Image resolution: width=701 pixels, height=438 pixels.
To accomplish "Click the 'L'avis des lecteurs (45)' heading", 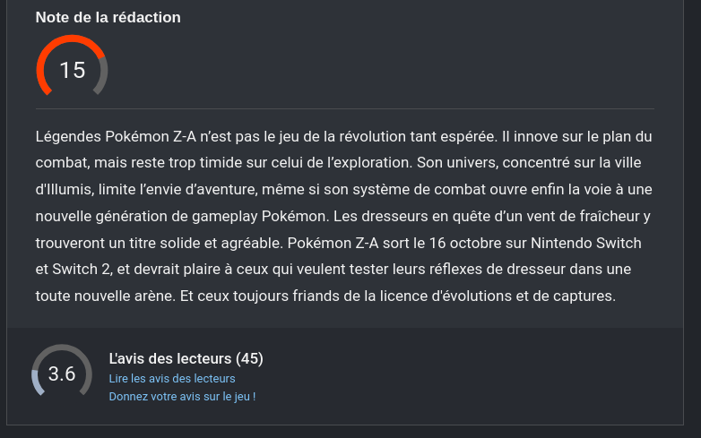I will point(186,359).
